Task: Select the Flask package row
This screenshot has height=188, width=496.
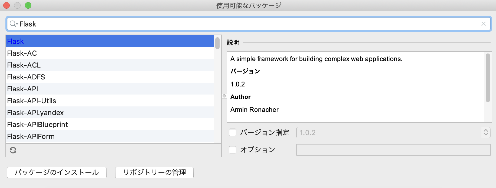Action: click(x=110, y=41)
